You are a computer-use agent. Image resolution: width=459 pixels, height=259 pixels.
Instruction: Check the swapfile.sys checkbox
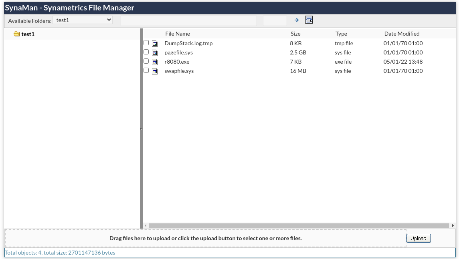[146, 70]
